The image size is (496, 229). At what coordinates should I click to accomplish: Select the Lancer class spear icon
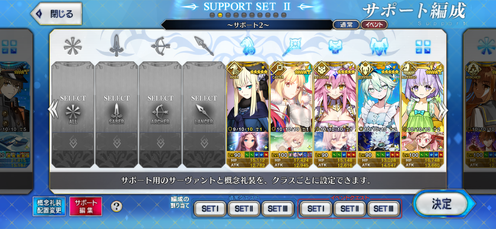(x=204, y=46)
